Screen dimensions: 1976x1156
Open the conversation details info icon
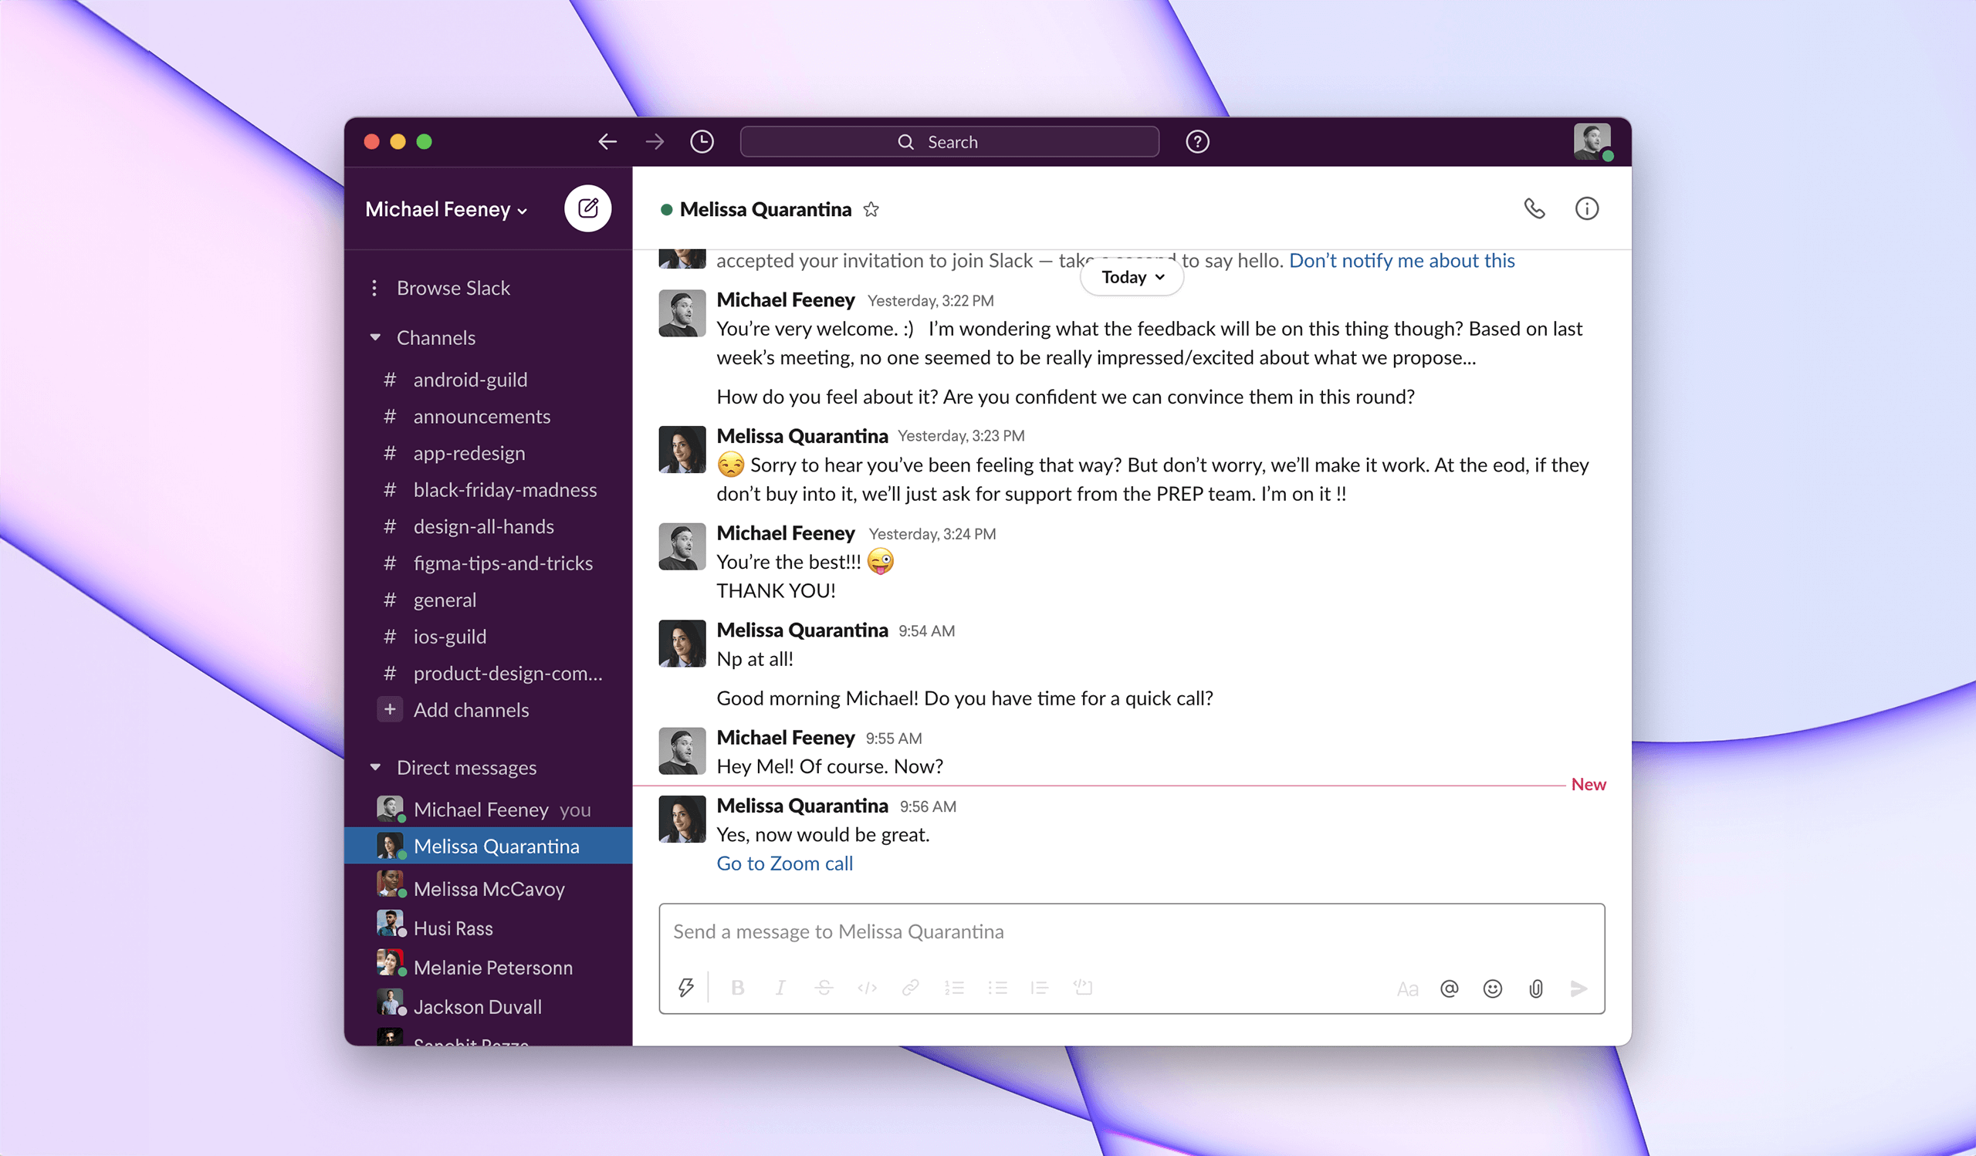click(x=1587, y=208)
